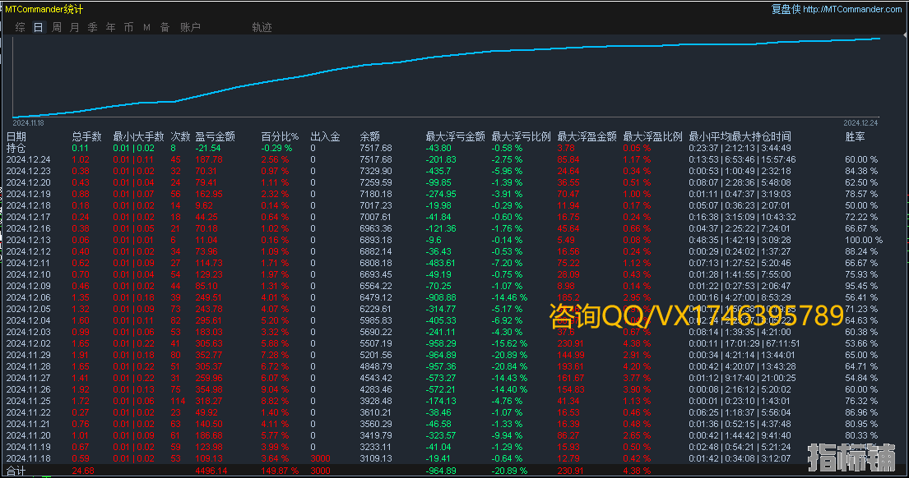Image resolution: width=909 pixels, height=478 pixels.
Task: Click the 次数 column header
Action: click(180, 136)
